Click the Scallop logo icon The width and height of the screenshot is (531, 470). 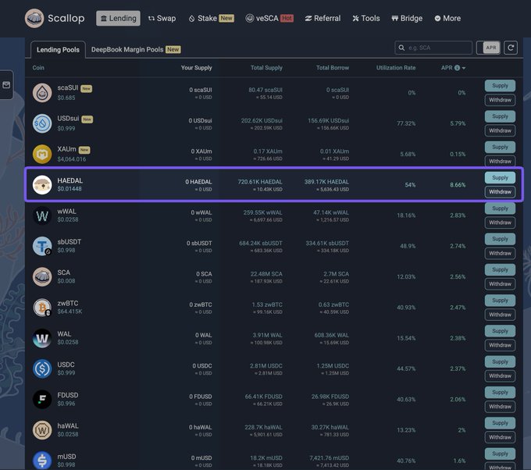pos(34,18)
